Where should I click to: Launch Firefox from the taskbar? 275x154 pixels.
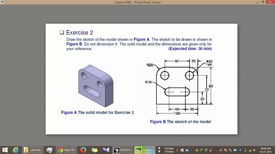coord(83,150)
